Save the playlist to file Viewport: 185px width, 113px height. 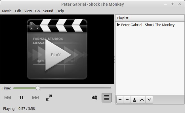(134, 100)
